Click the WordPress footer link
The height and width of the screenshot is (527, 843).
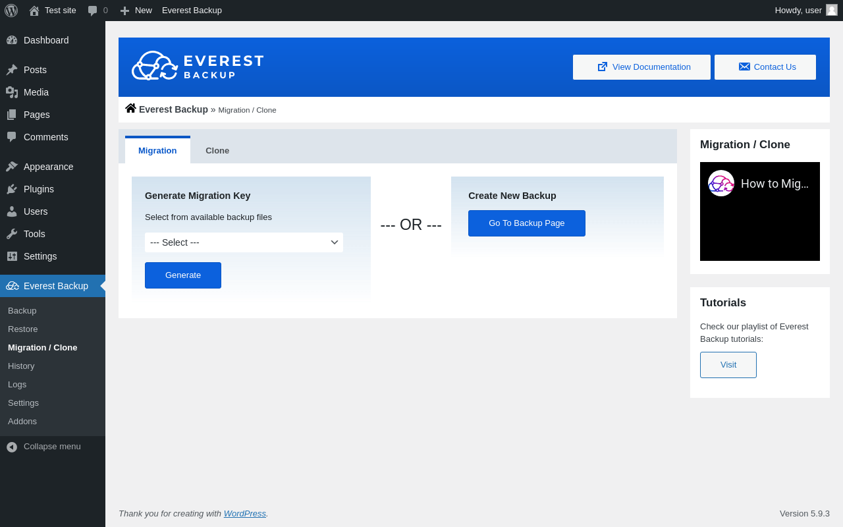tap(245, 513)
